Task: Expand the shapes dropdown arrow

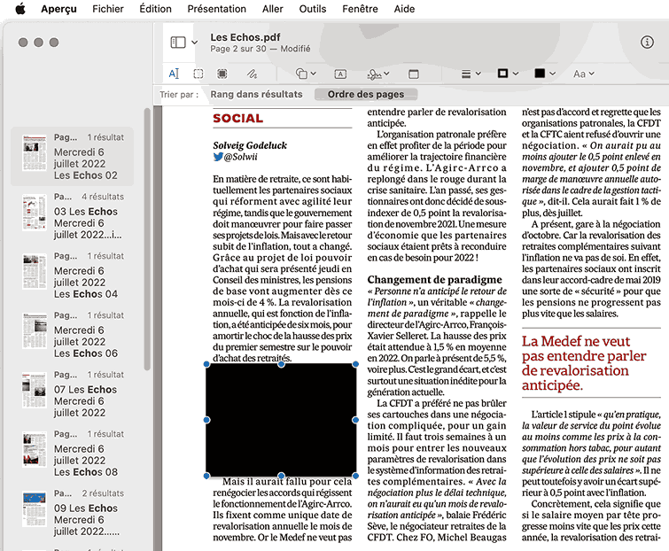Action: point(313,74)
